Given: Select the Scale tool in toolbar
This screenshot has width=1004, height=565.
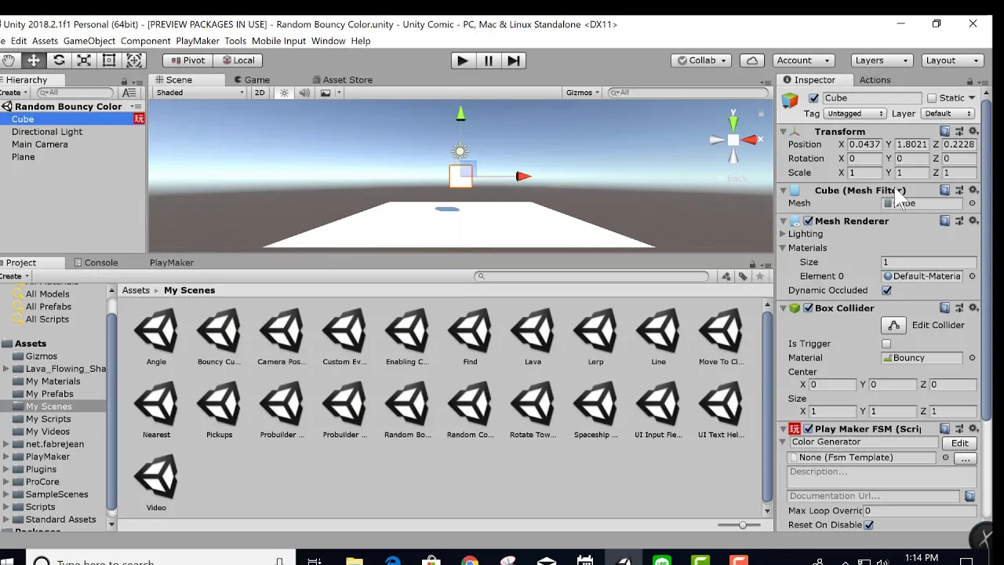Looking at the screenshot, I should (84, 60).
